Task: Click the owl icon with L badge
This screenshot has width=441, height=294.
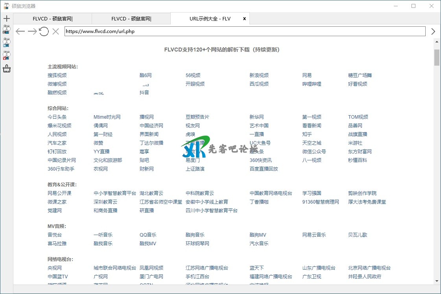Action: 6,30
